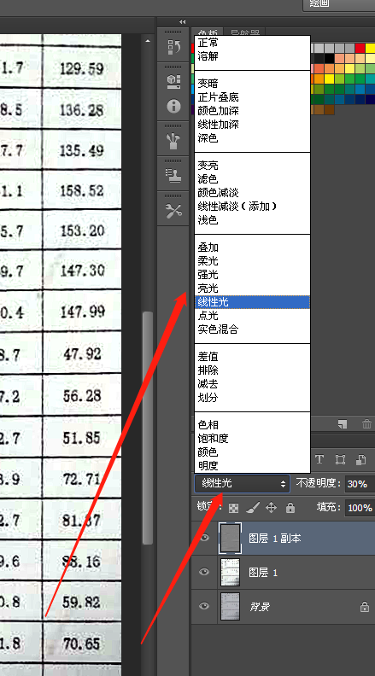Open the Clone Source stamp panel icon
The width and height of the screenshot is (375, 676).
tap(173, 175)
